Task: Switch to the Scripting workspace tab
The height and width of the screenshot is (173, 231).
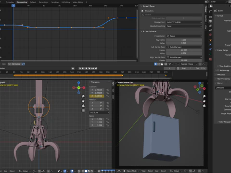Action: [55, 2]
